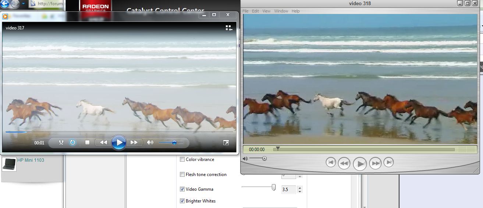The width and height of the screenshot is (483, 208).
Task: Enable the Flesh tone correction checkbox
Action: (182, 175)
